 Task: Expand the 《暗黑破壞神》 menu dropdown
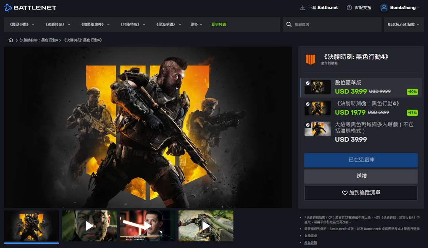point(95,25)
